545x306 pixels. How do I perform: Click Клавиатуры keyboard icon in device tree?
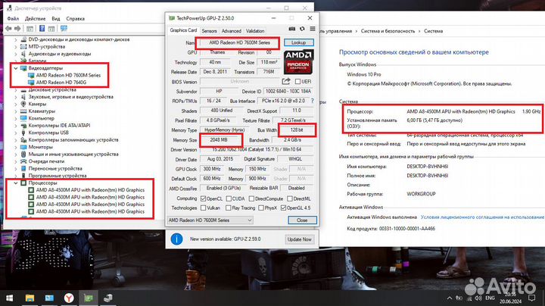[x=23, y=111]
